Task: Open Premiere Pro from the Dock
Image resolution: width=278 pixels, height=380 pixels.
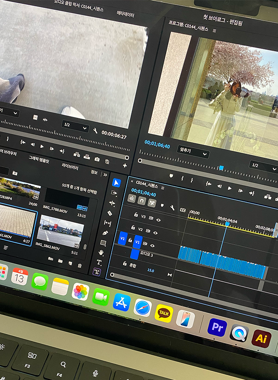Action: tap(217, 327)
